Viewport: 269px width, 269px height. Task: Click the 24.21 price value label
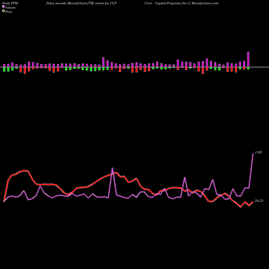click(x=259, y=201)
